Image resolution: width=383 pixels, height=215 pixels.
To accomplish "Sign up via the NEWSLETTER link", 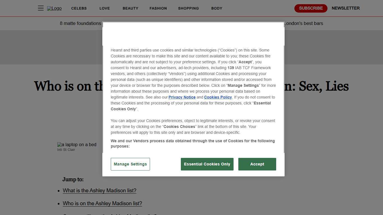I will pyautogui.click(x=345, y=8).
